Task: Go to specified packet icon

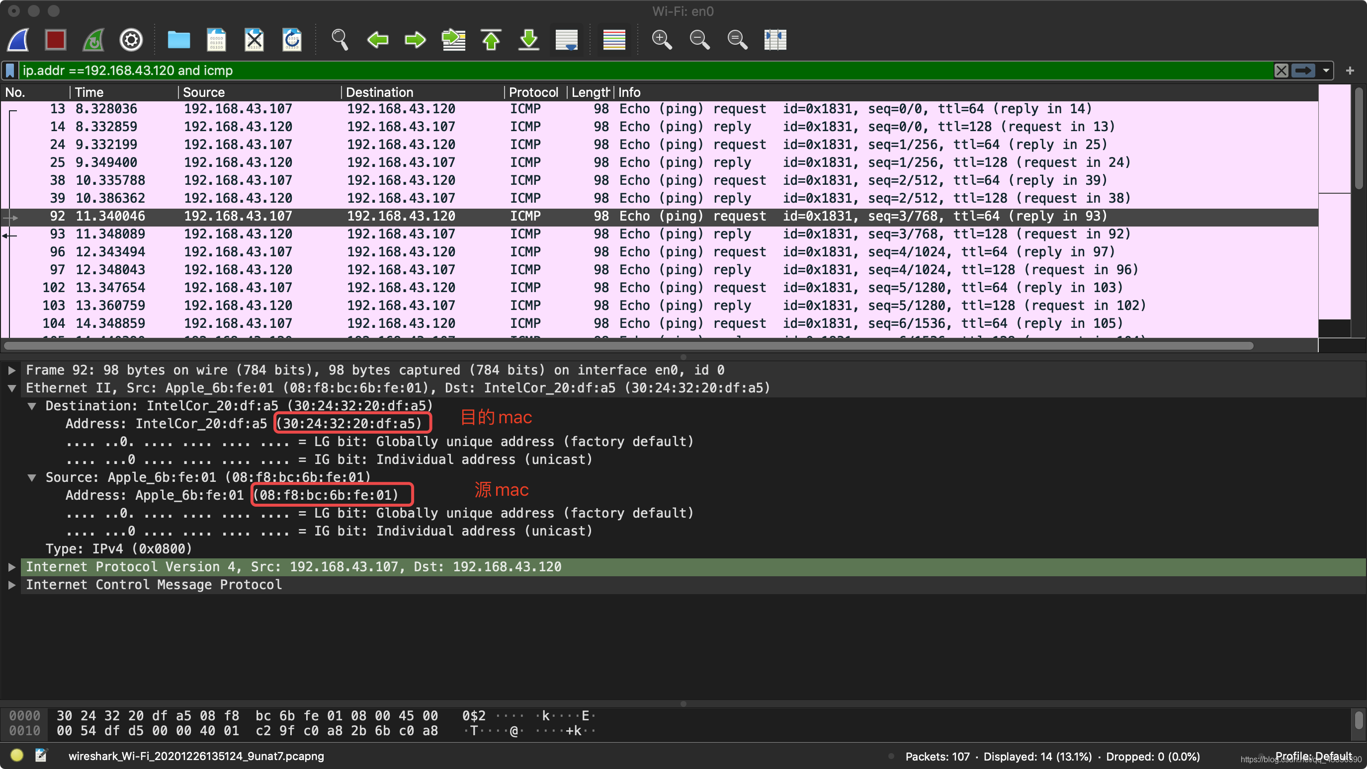Action: point(454,40)
